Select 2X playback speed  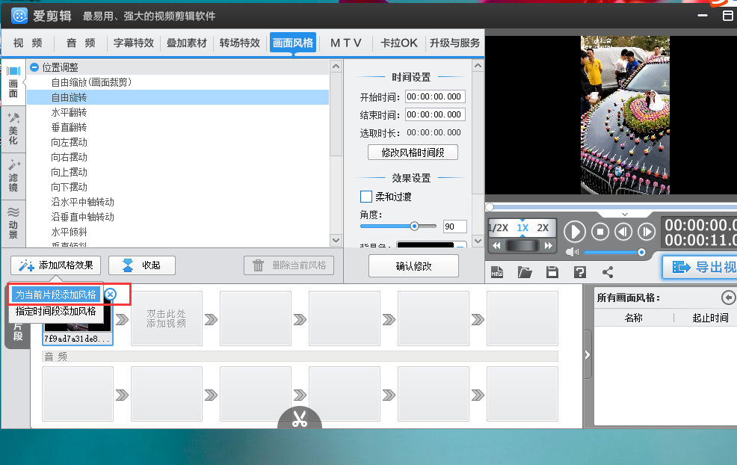543,227
